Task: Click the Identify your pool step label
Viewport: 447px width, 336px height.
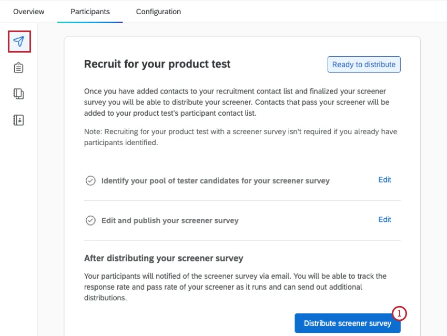Action: click(x=216, y=180)
